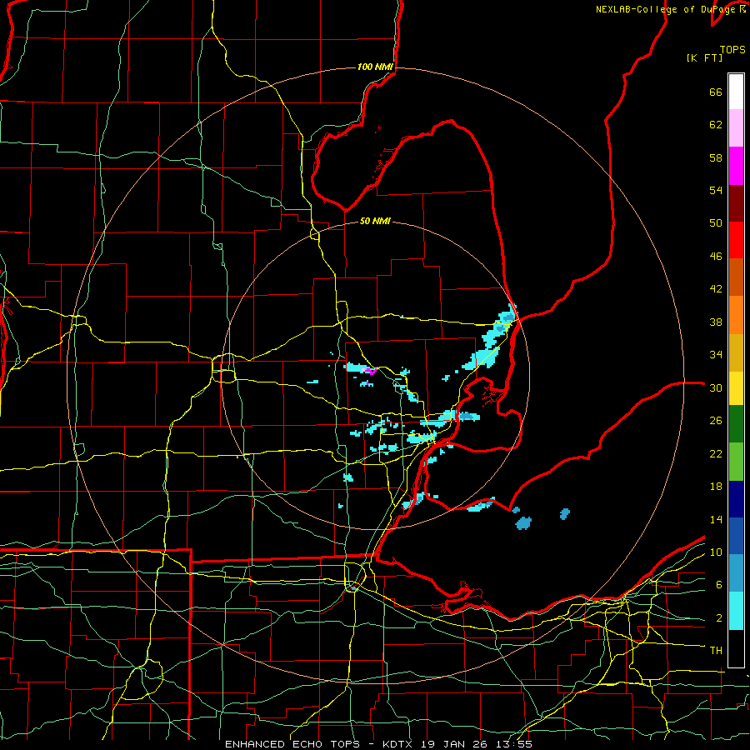Click the medium blue echo blob over Lake Erie

pos(524,522)
